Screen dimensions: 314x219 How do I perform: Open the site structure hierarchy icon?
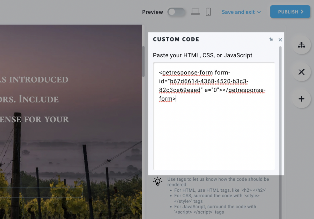point(301,45)
